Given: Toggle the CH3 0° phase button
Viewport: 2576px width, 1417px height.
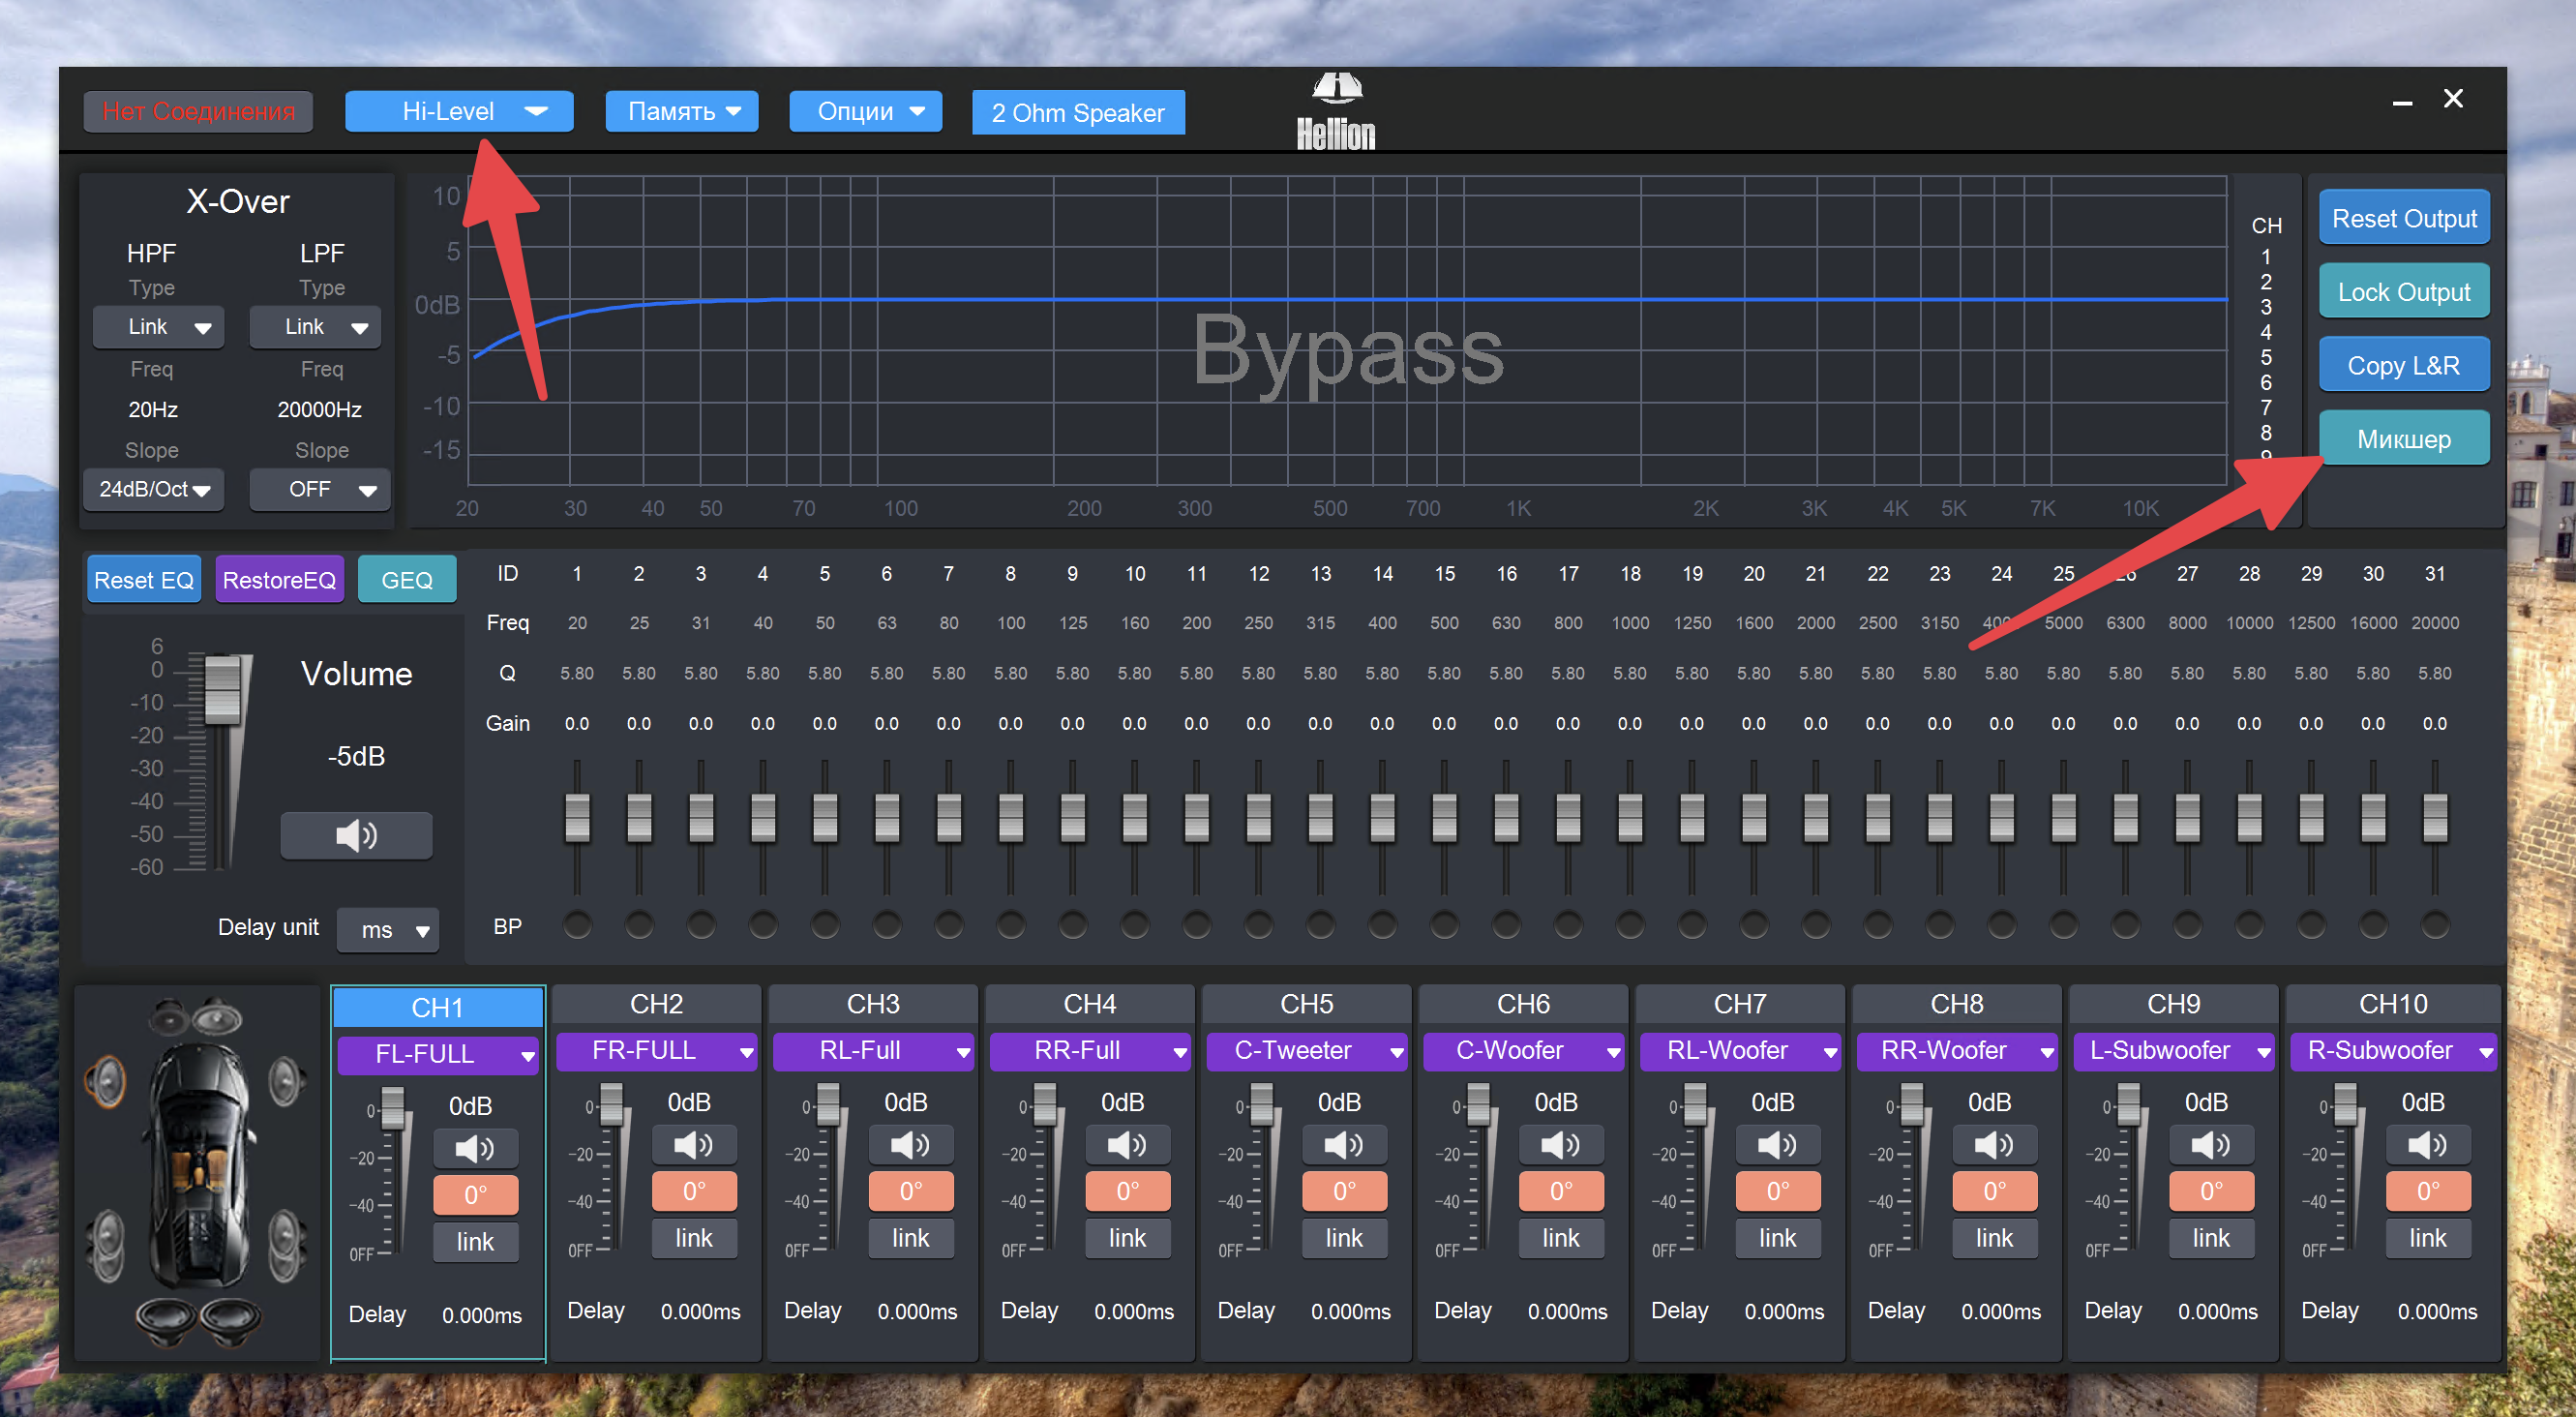Looking at the screenshot, I should pos(910,1191).
